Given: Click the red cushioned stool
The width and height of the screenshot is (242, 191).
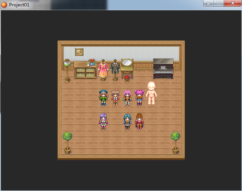Looking at the screenshot, I should 127,79.
